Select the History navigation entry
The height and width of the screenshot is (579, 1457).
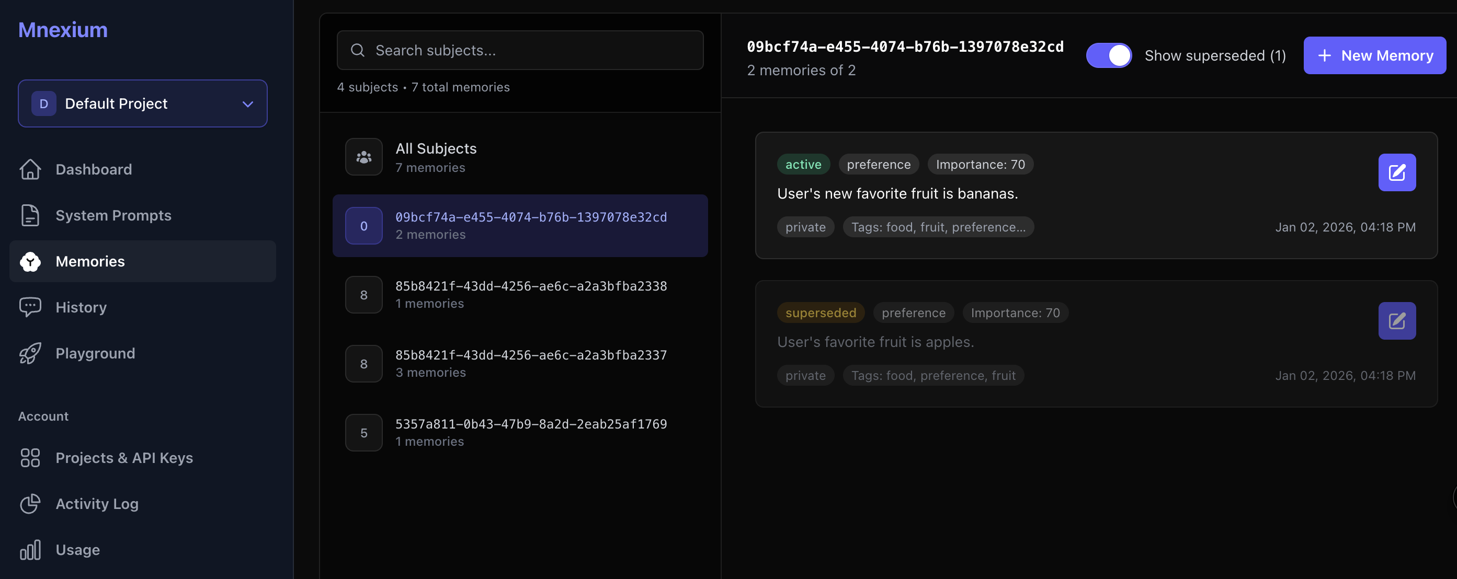click(x=82, y=306)
